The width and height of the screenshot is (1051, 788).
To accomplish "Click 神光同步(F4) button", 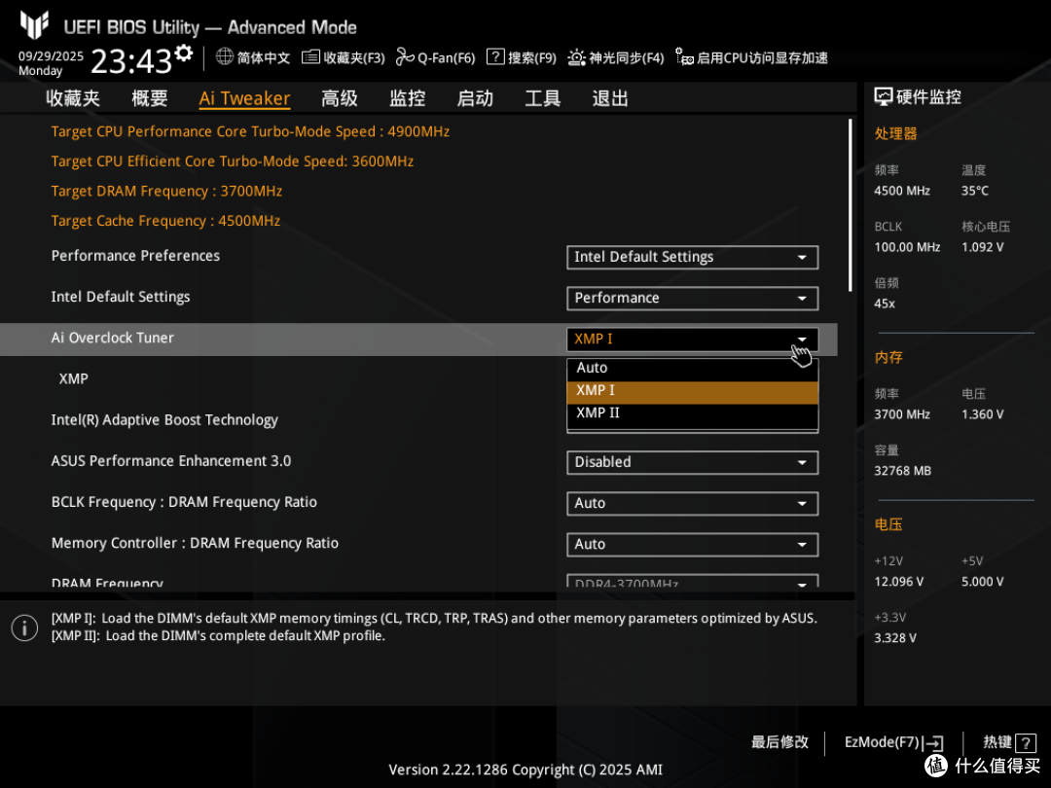I will pyautogui.click(x=616, y=57).
